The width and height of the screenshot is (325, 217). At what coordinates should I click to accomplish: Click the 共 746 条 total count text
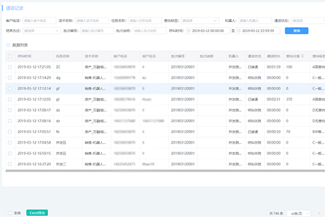coord(277,213)
